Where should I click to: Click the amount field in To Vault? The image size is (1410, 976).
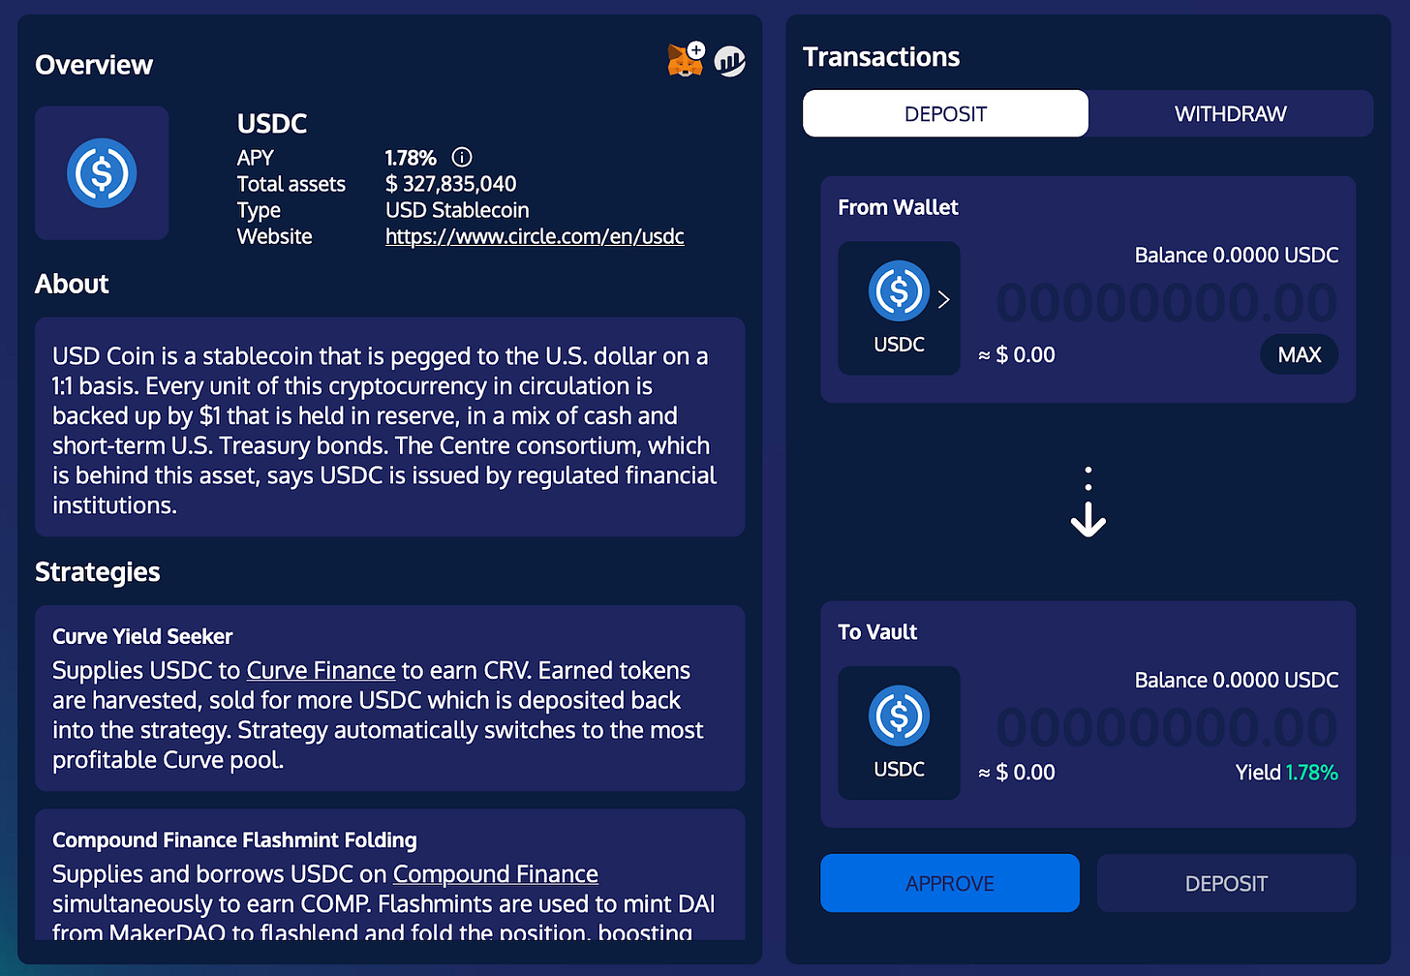tap(1166, 726)
